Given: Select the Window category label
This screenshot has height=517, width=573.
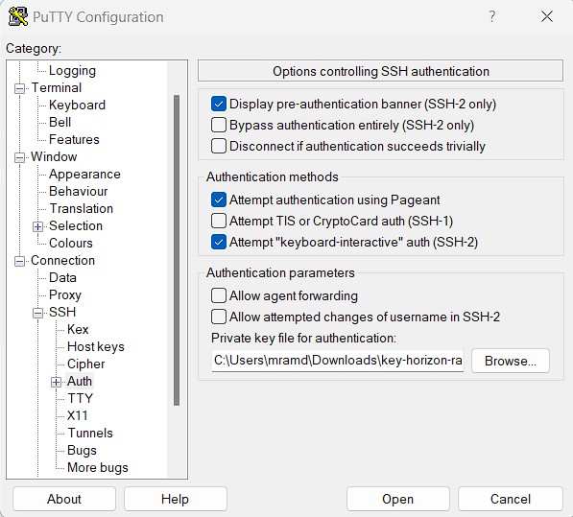Looking at the screenshot, I should tap(54, 156).
